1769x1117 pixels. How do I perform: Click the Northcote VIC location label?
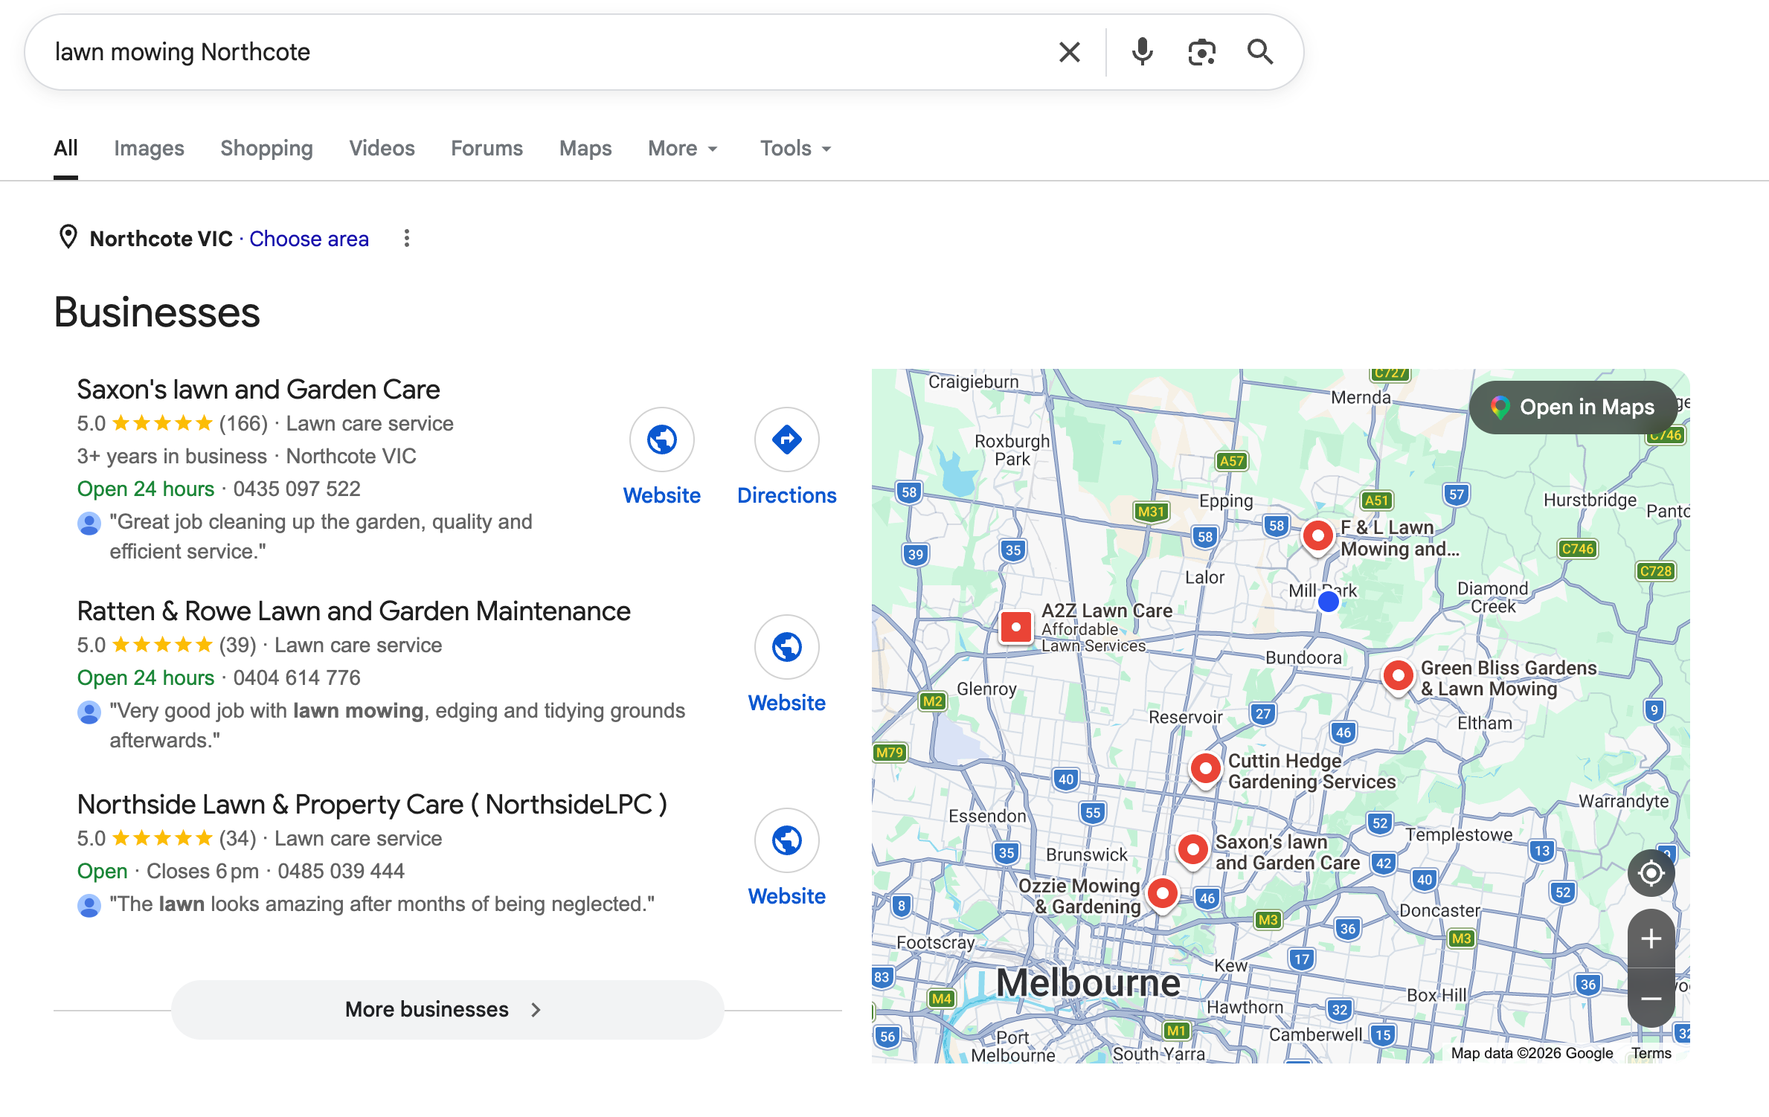pyautogui.click(x=161, y=239)
